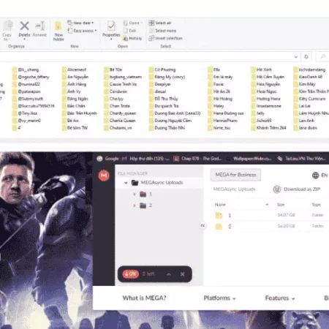The height and width of the screenshot is (329, 329).
Task: Select the Haley folder
Action: coord(216,106)
